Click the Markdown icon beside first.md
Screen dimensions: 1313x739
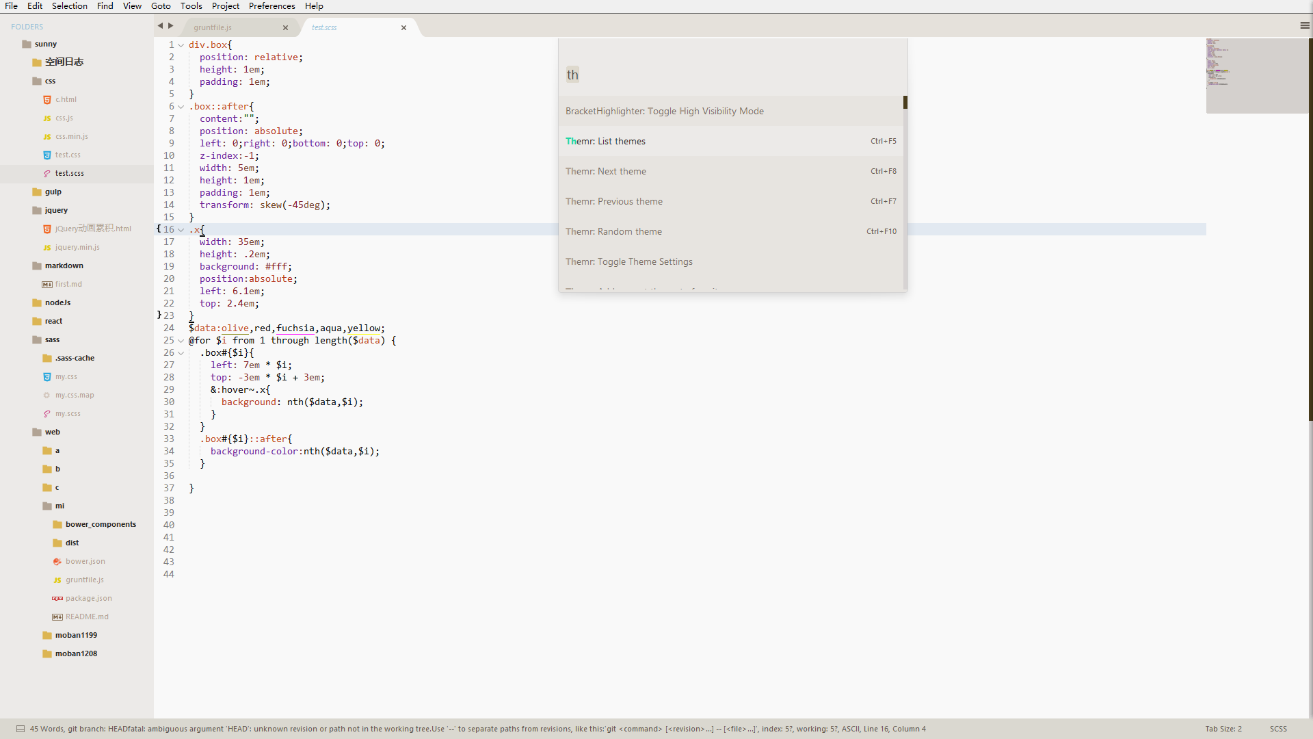coord(47,285)
